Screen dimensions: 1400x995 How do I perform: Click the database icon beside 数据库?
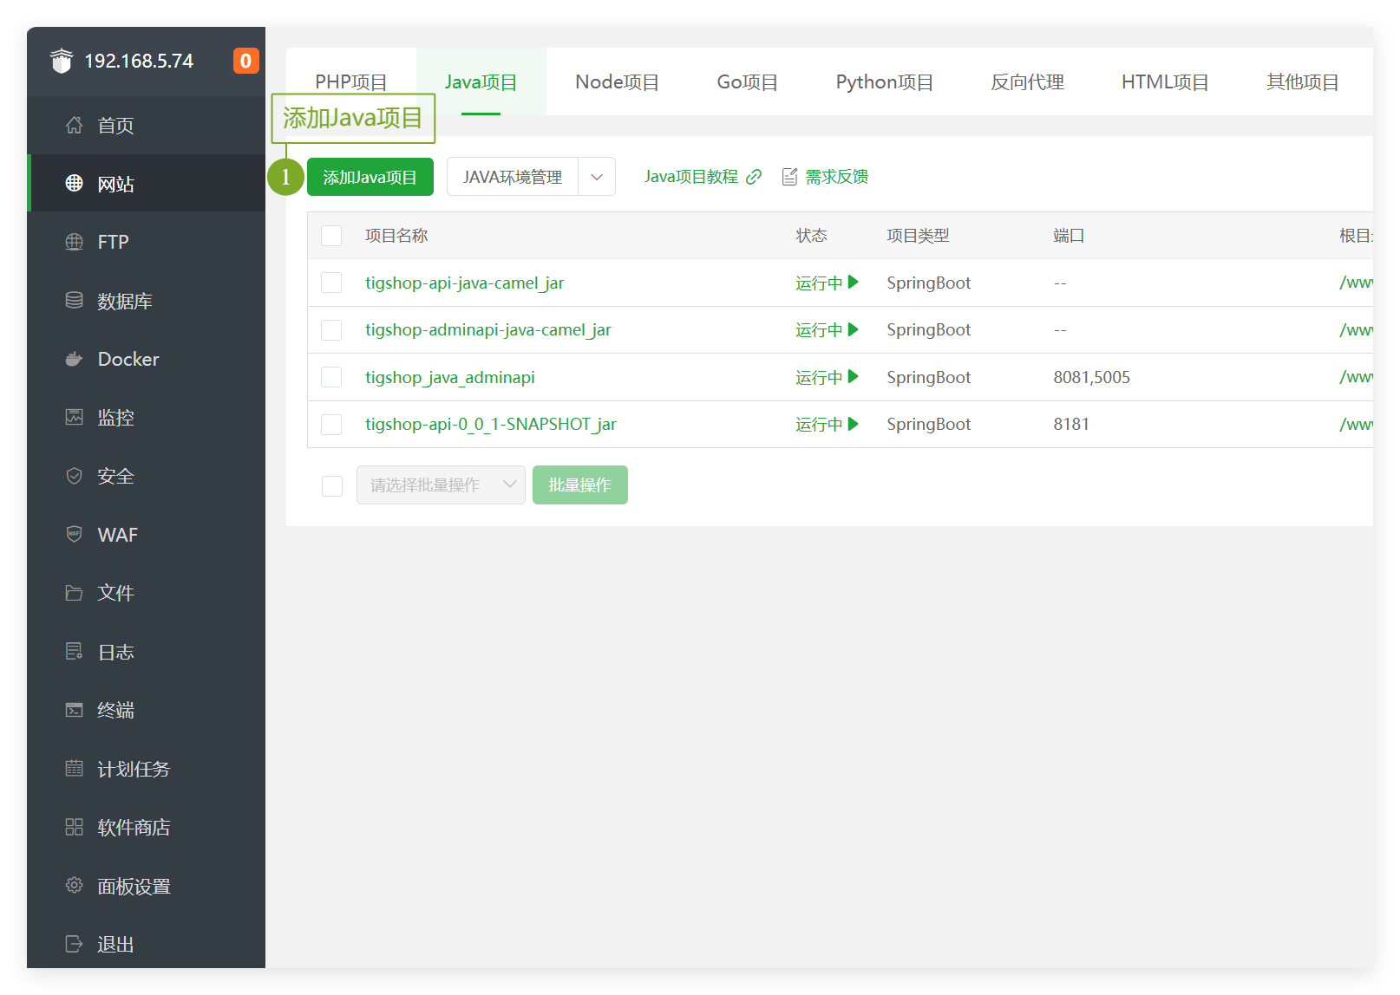(75, 300)
